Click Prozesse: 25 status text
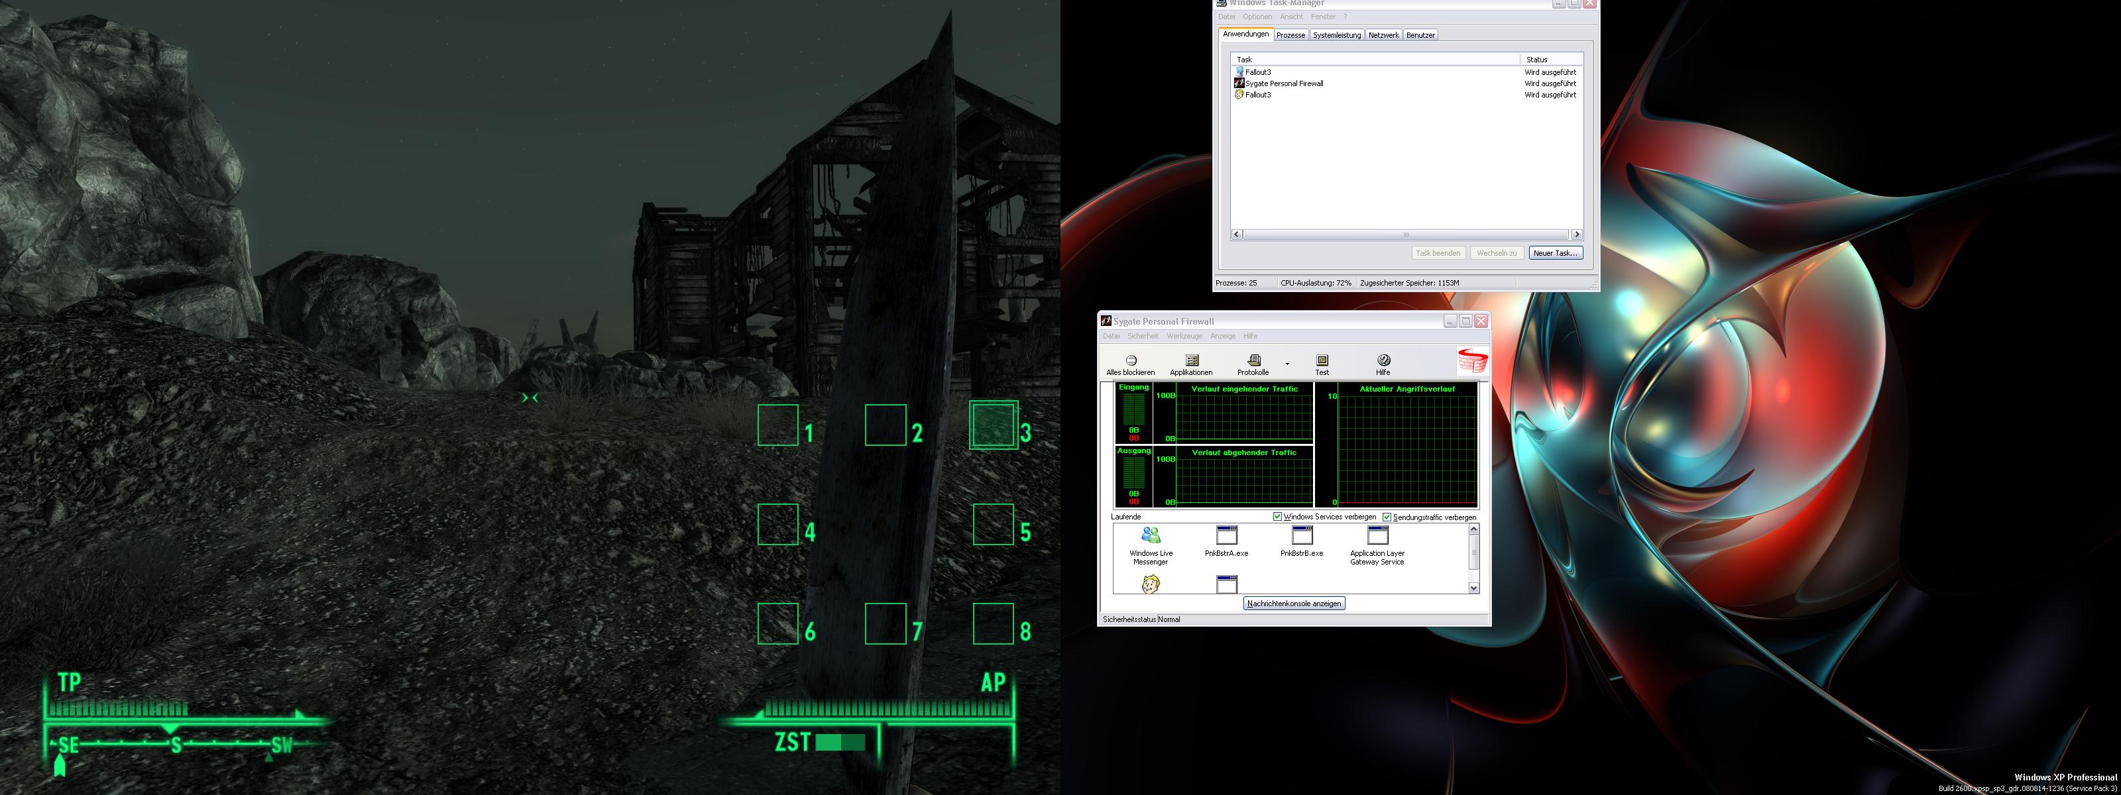The image size is (2121, 795). [x=1237, y=282]
